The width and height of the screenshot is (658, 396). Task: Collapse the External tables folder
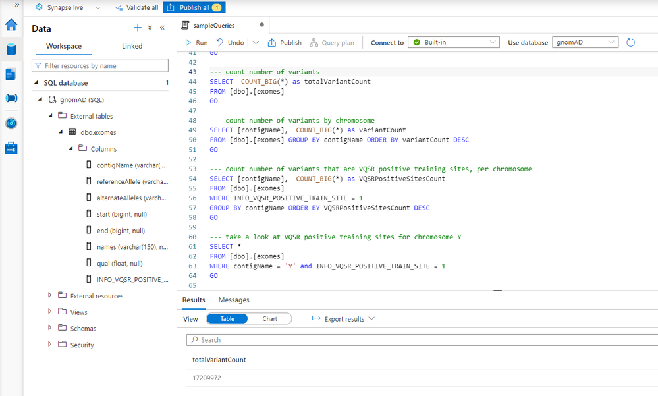[50, 115]
